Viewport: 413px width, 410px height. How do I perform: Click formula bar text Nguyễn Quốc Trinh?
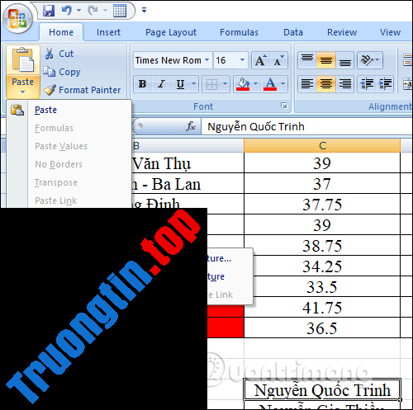256,127
